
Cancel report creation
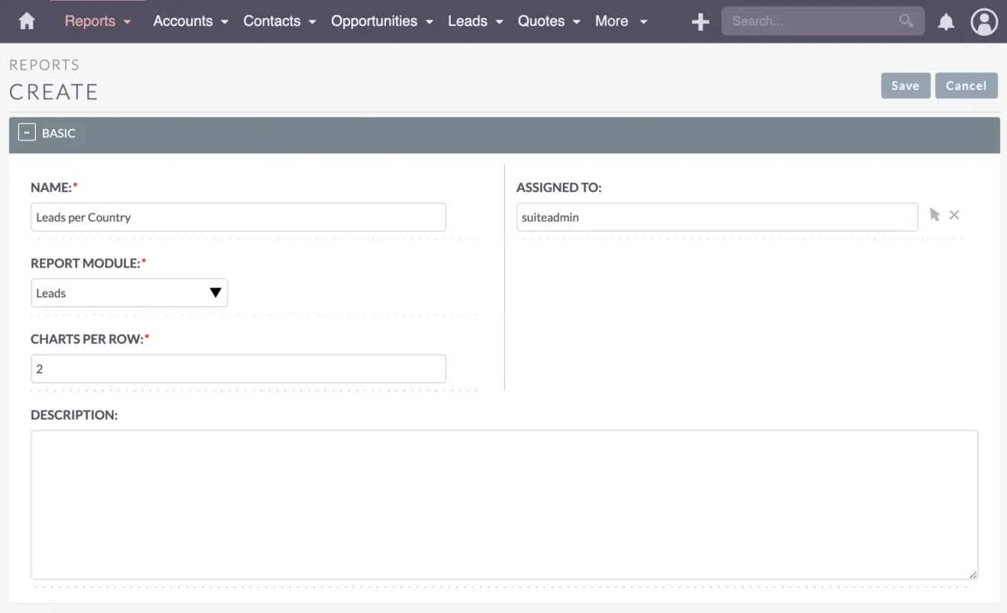pos(966,85)
